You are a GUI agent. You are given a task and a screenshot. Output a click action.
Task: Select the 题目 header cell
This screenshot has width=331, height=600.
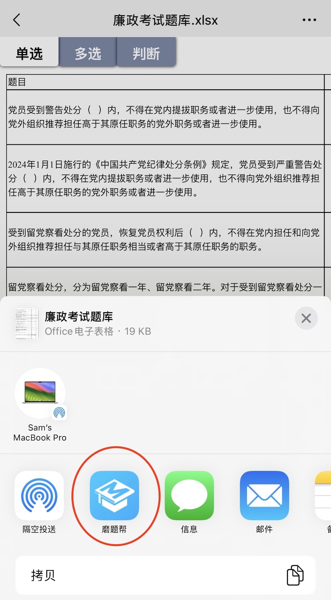(x=165, y=82)
